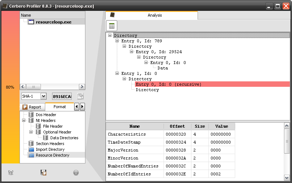
Task: Click file list scroll left arrow
Action: [23, 87]
